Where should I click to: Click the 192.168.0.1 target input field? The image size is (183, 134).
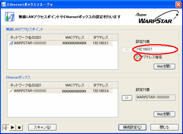(156, 49)
